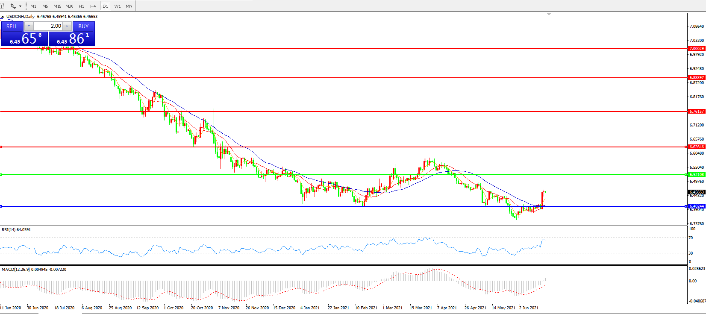The image size is (706, 314).
Task: Click the red 7.00029 price tag
Action: [696, 49]
